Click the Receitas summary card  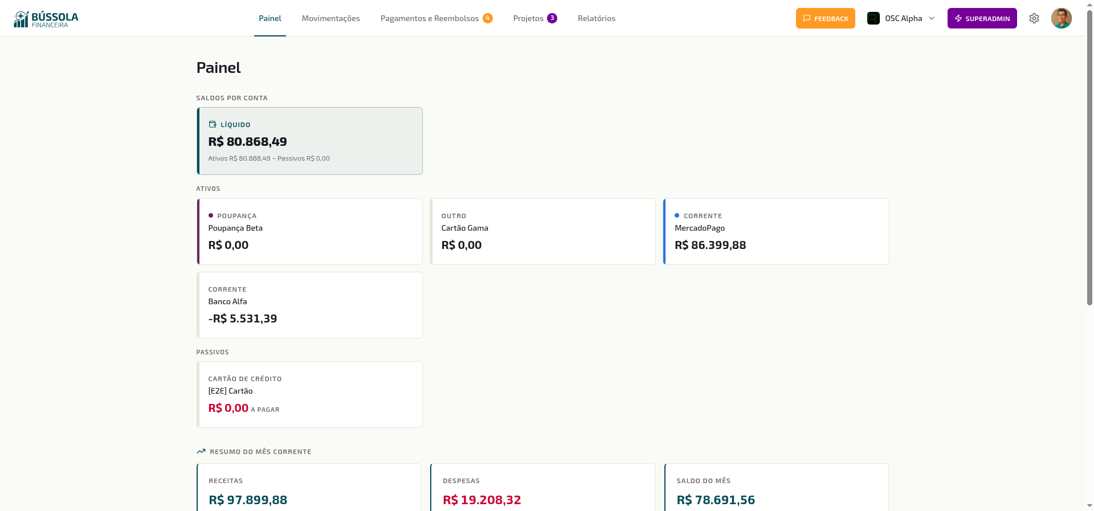coord(309,488)
